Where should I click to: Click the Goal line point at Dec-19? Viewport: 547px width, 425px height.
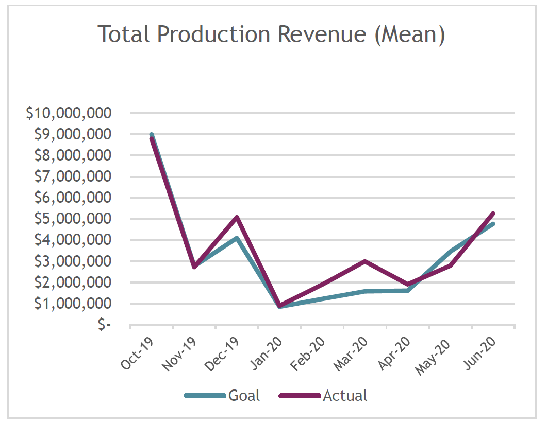pos(237,238)
